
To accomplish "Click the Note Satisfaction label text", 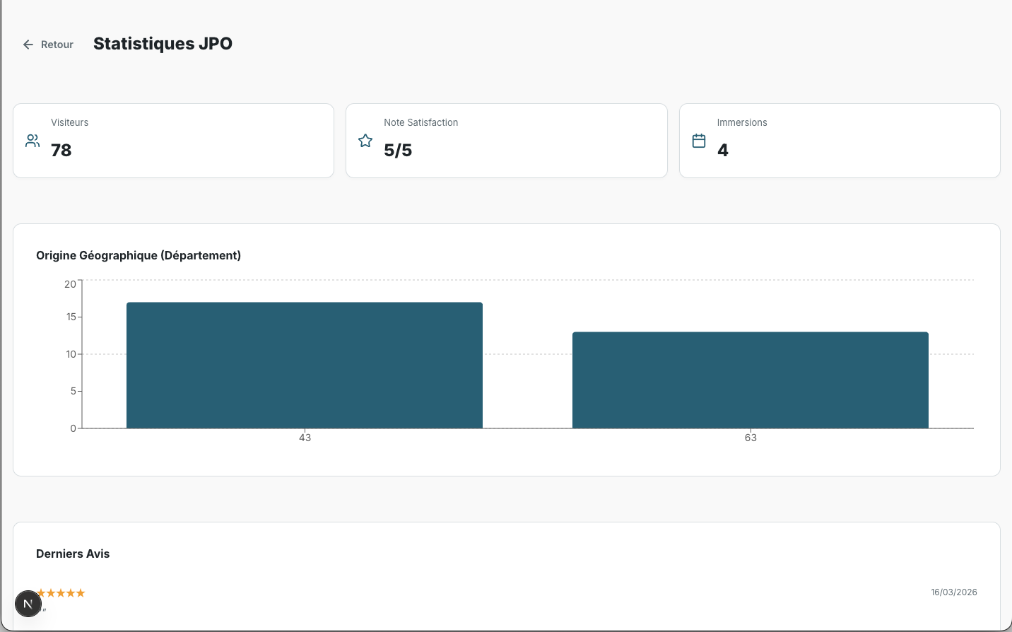I will click(x=420, y=122).
